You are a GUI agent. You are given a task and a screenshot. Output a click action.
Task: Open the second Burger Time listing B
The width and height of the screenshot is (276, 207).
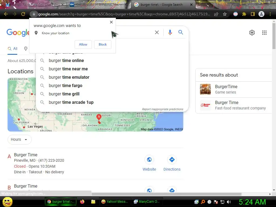click(26, 186)
